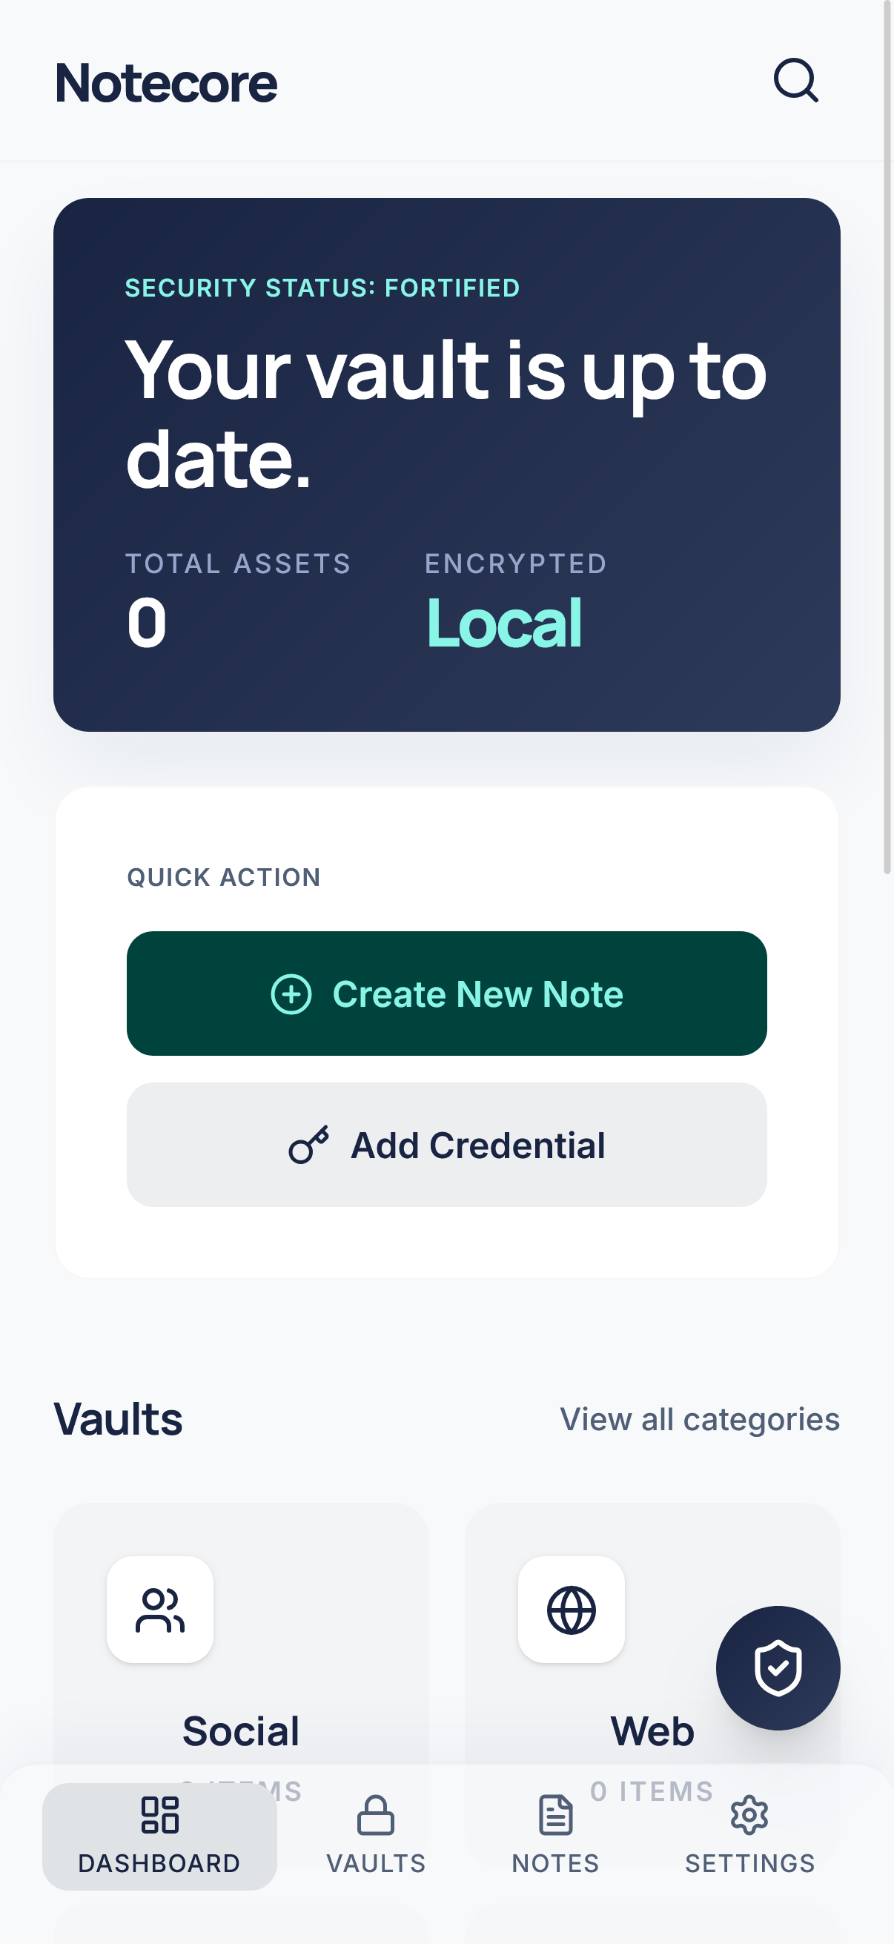The image size is (894, 1944).
Task: Click the Vaults section heading
Action: point(119,1420)
